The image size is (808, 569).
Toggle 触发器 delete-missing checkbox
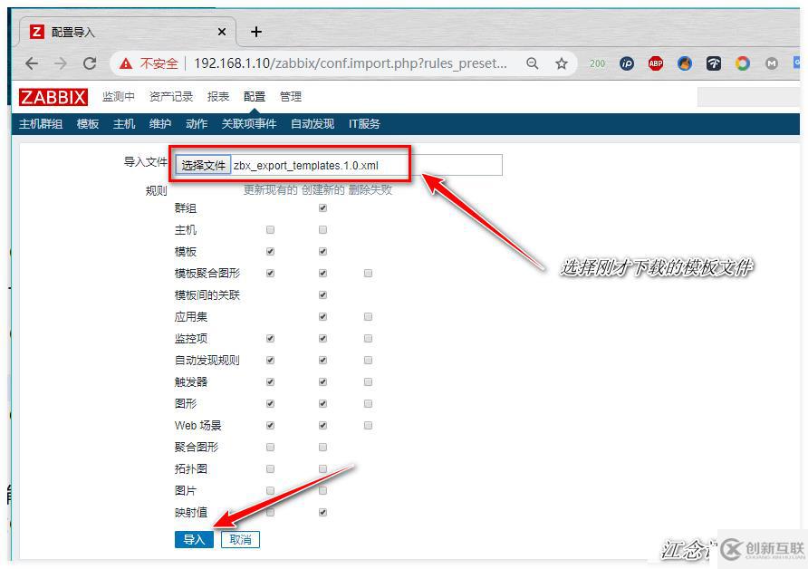[x=368, y=382]
